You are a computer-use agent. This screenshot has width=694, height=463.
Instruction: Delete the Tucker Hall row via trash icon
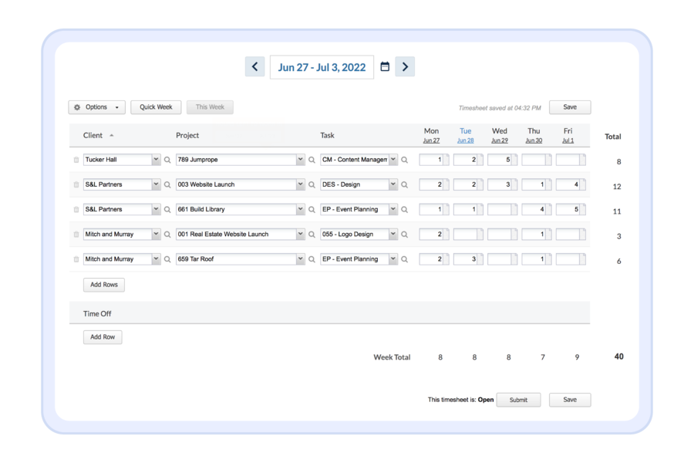[x=76, y=161]
